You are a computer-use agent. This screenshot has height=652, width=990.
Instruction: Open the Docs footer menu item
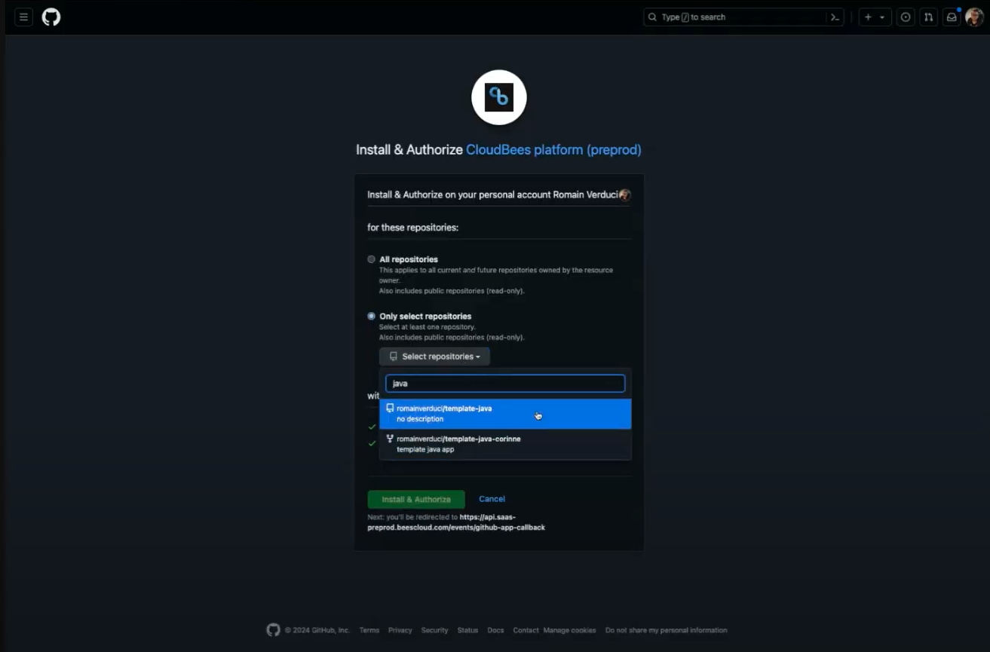pyautogui.click(x=495, y=629)
